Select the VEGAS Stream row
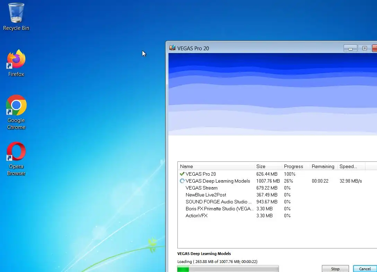 (277, 188)
